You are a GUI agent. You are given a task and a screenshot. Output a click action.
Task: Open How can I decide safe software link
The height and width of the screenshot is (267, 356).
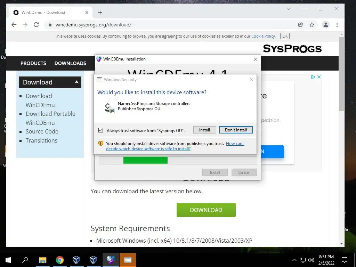(x=175, y=146)
